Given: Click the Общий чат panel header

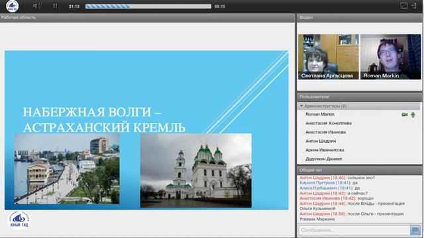Looking at the screenshot, I should [359, 171].
